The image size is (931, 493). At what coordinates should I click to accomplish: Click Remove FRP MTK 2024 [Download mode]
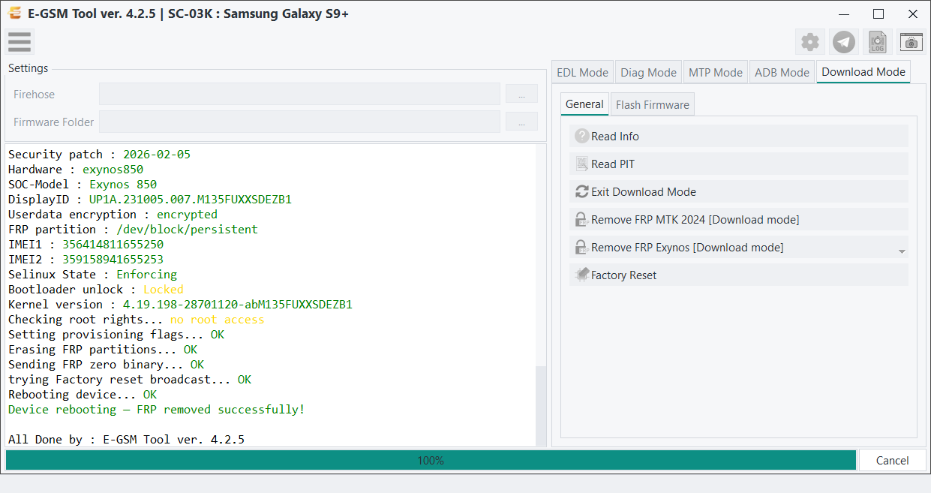point(738,219)
